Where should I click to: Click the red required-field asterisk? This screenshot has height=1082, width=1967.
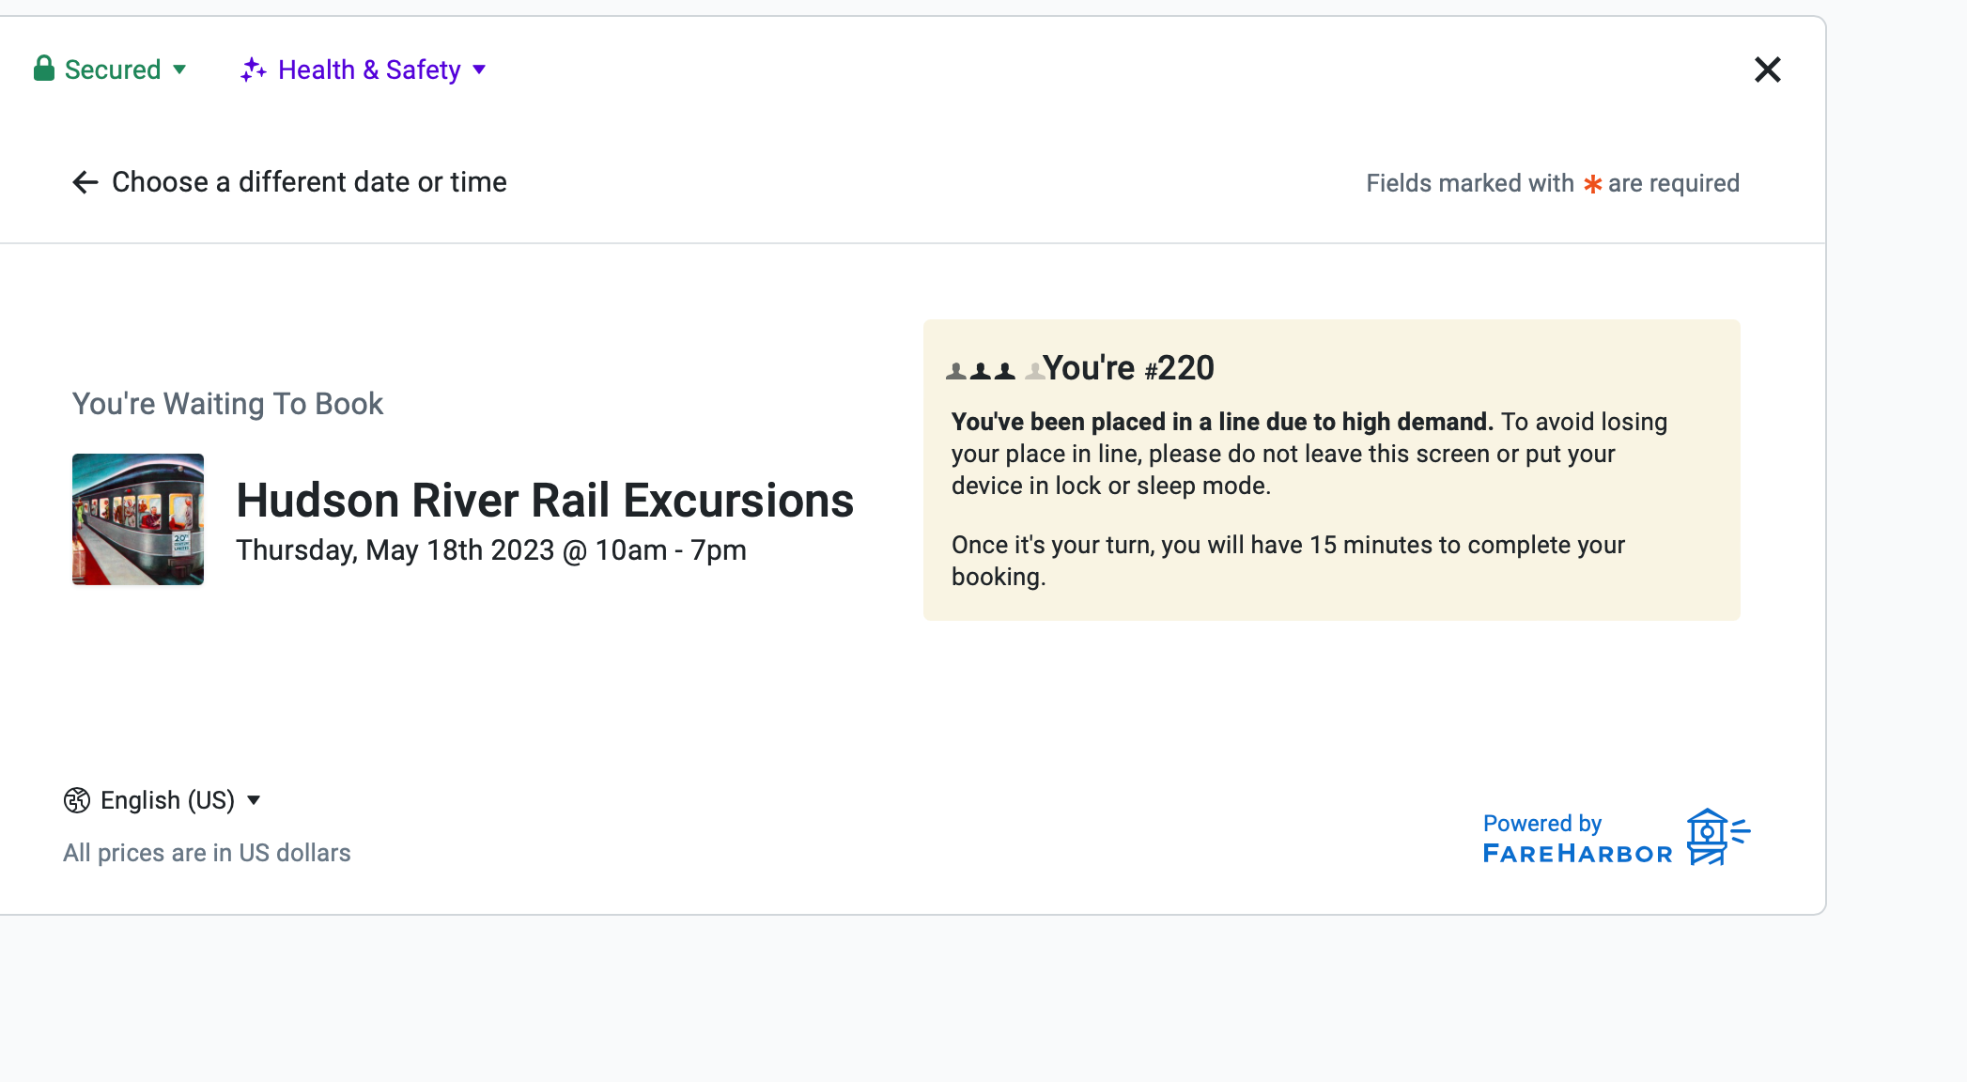point(1592,184)
